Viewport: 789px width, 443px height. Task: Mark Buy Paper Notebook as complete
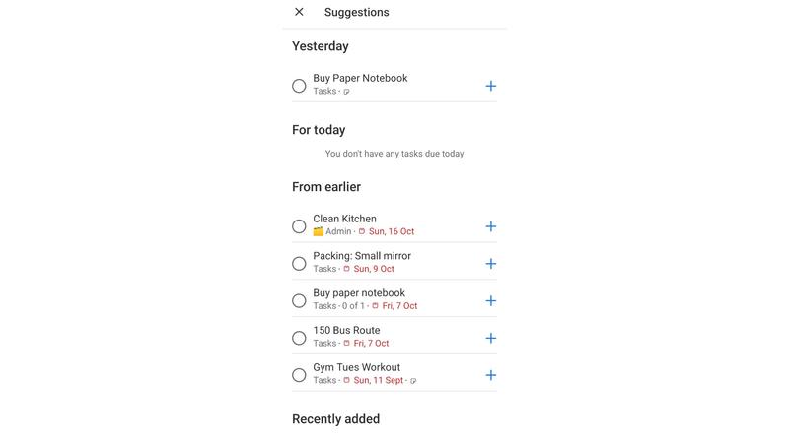[299, 86]
